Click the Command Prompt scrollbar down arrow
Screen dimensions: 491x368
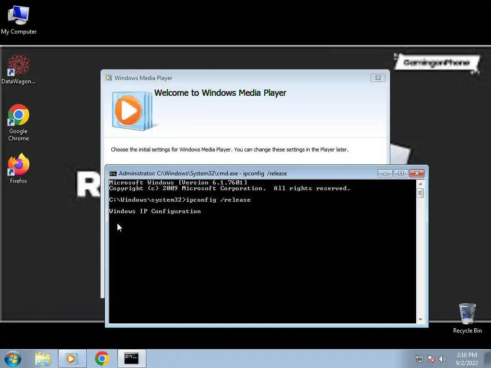click(421, 320)
